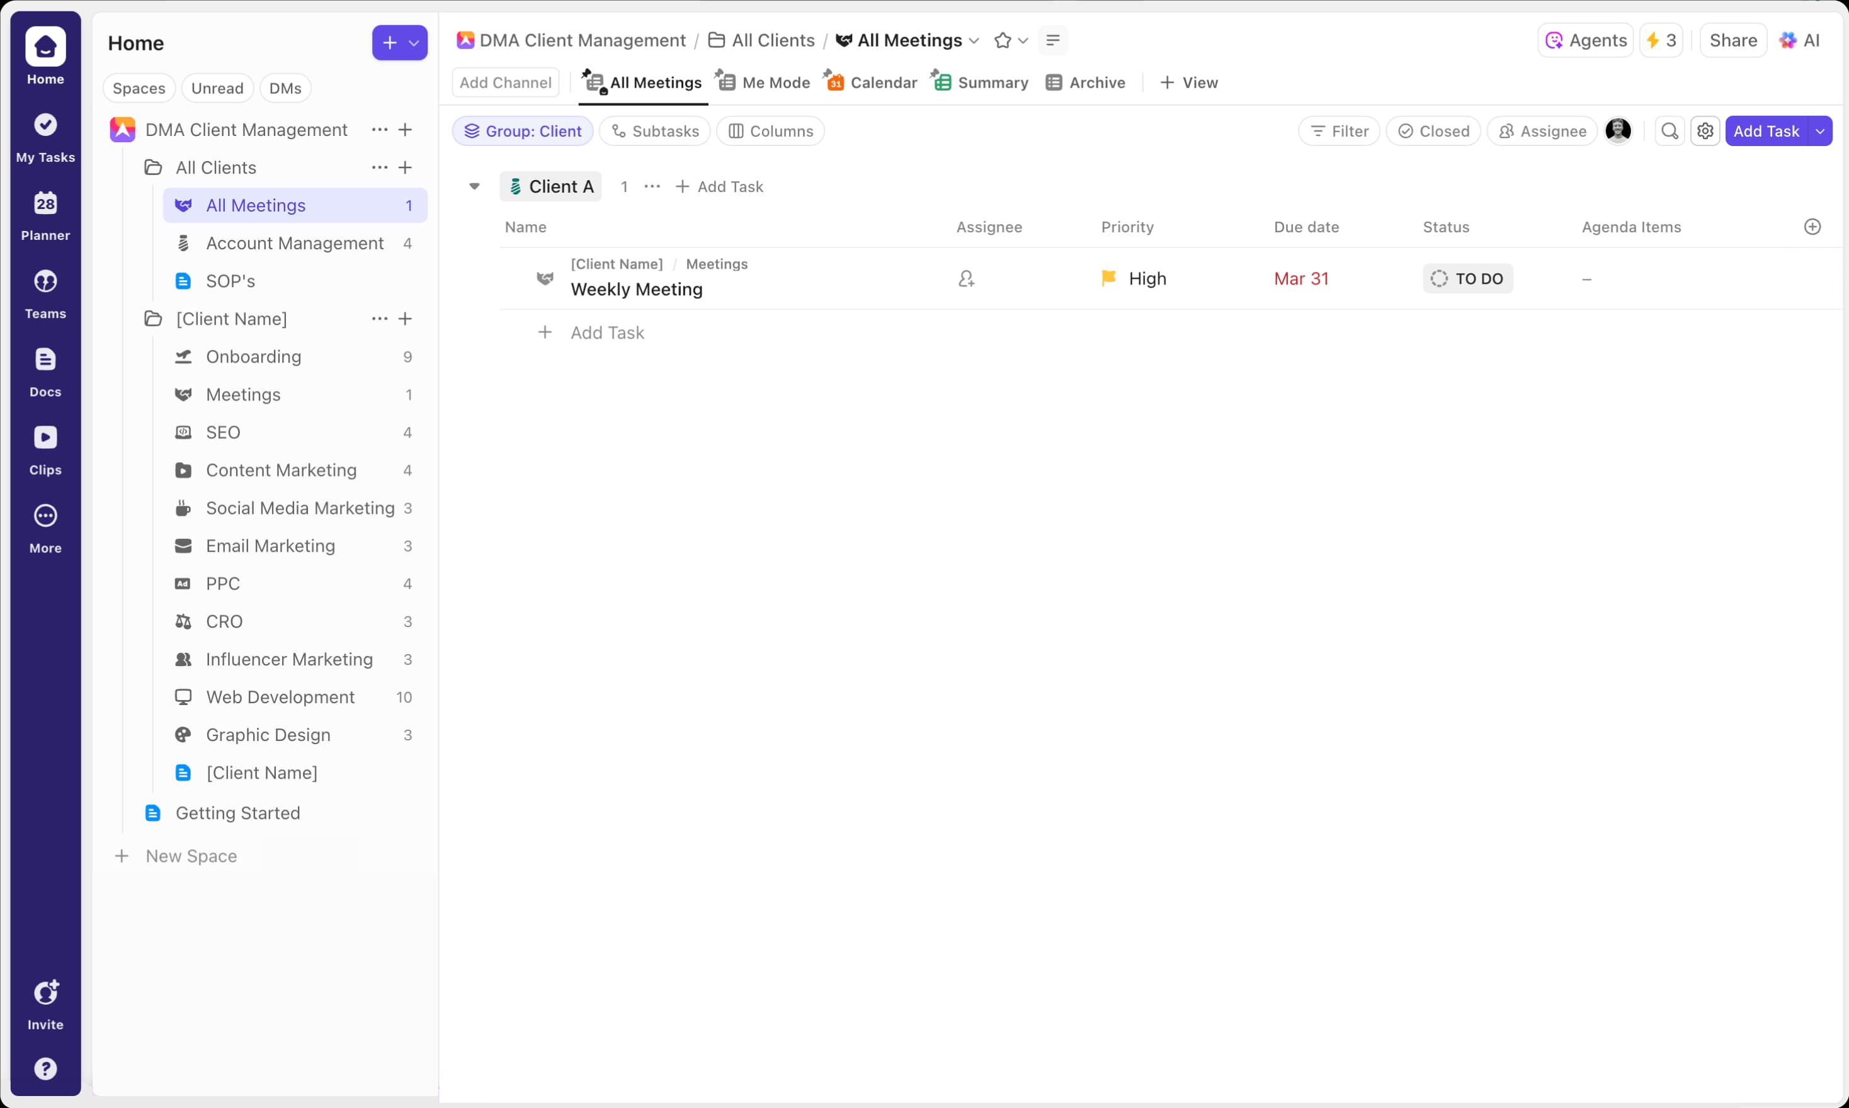Toggle the Closed tasks filter

click(x=1433, y=131)
